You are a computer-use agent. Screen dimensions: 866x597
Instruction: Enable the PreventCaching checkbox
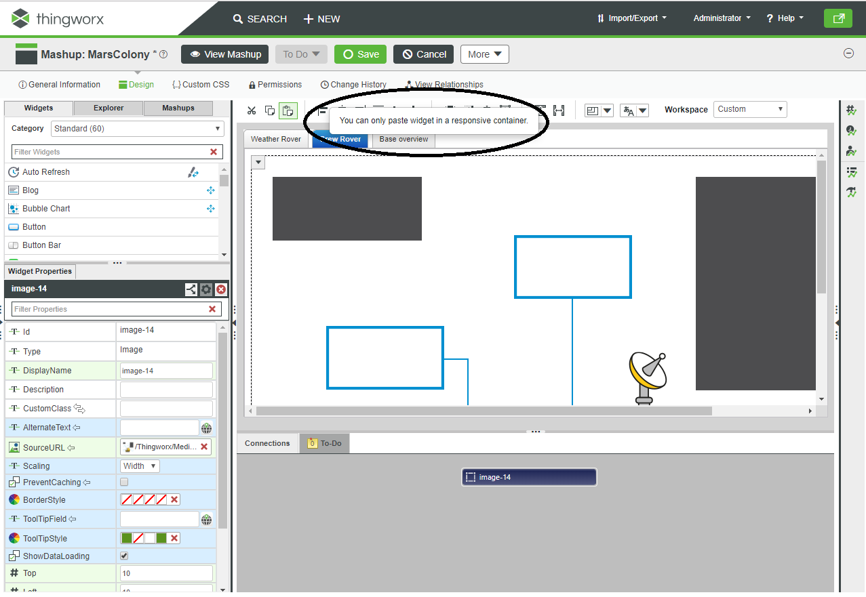(123, 482)
